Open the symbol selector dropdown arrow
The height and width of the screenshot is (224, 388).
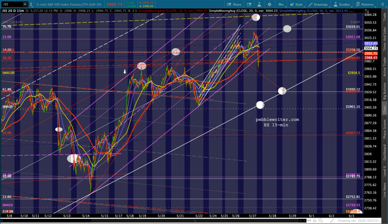click(x=25, y=4)
